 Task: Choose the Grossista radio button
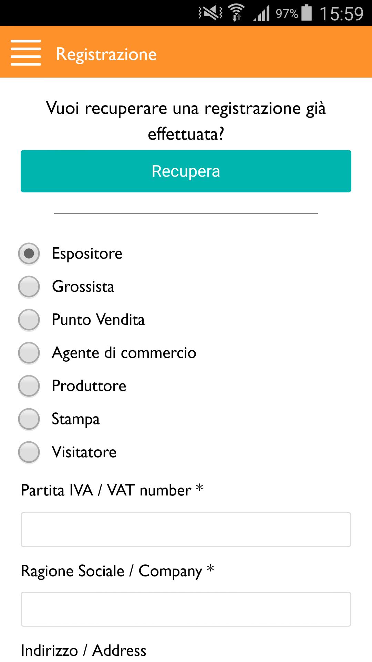tap(29, 287)
